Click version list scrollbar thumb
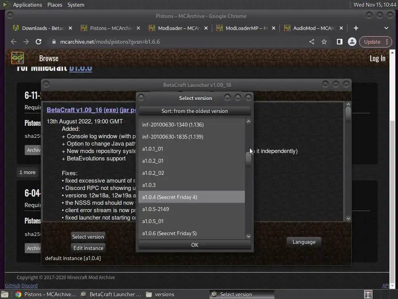The width and height of the screenshot is (398, 299). [x=248, y=159]
